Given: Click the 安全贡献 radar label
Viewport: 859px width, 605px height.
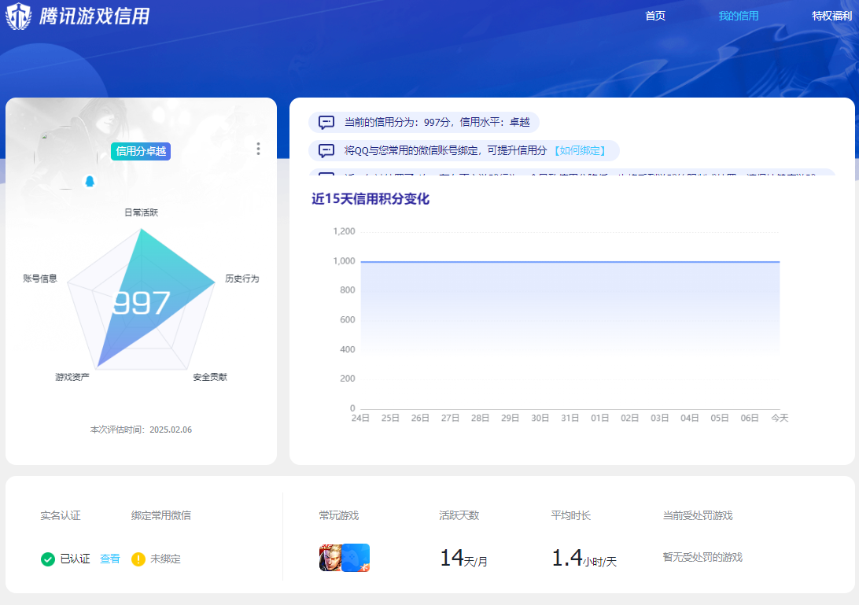Looking at the screenshot, I should point(210,377).
